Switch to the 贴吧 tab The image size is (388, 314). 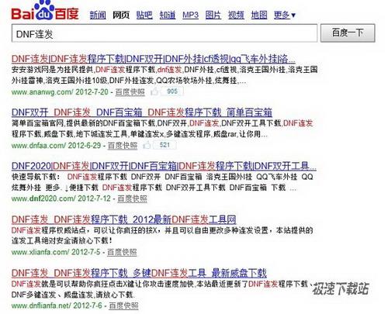pyautogui.click(x=144, y=15)
